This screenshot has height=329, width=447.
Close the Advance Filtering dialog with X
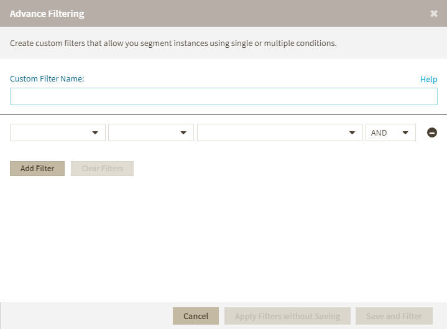click(434, 14)
